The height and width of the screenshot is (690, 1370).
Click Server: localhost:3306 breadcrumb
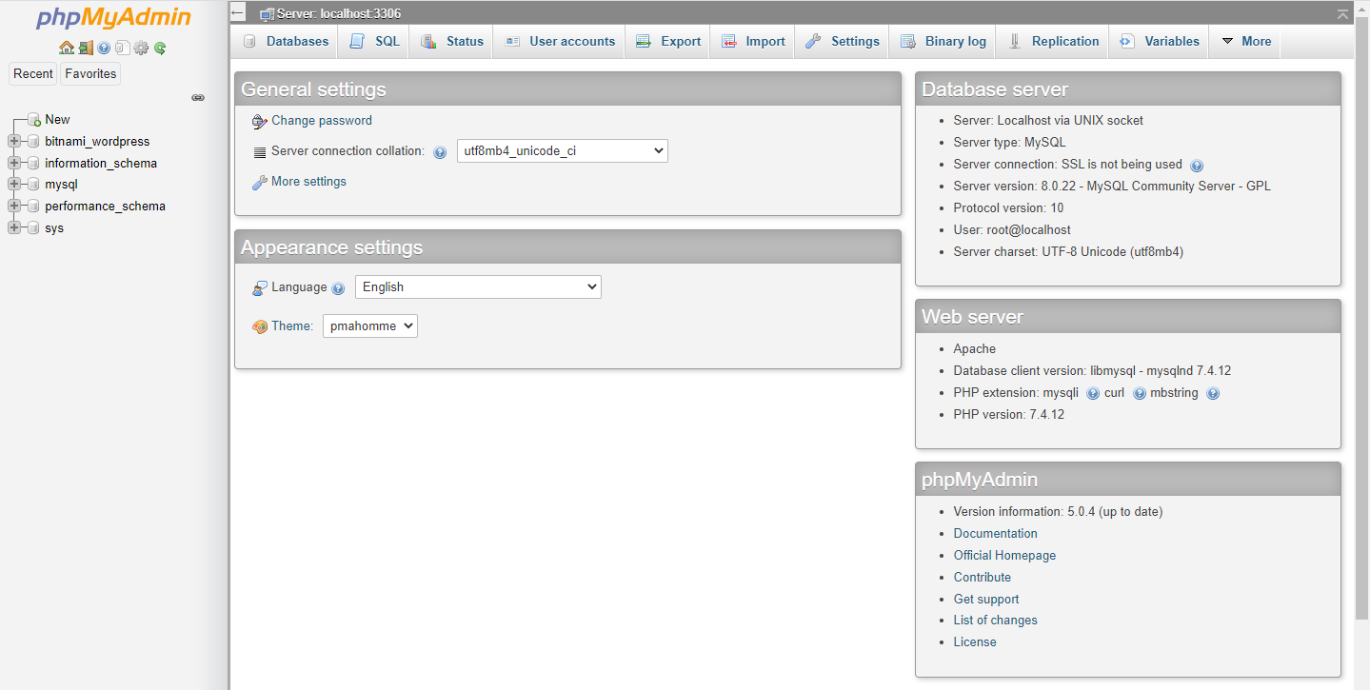(x=339, y=14)
